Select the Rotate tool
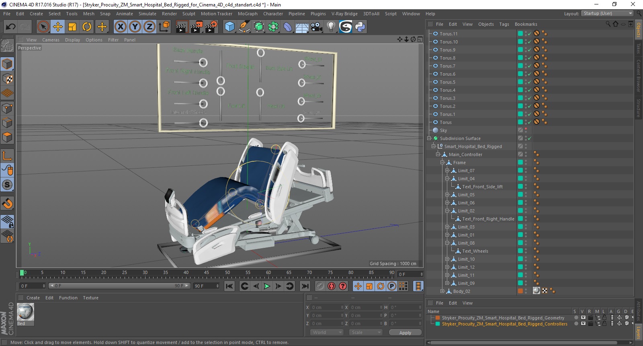The height and width of the screenshot is (346, 643). (87, 27)
